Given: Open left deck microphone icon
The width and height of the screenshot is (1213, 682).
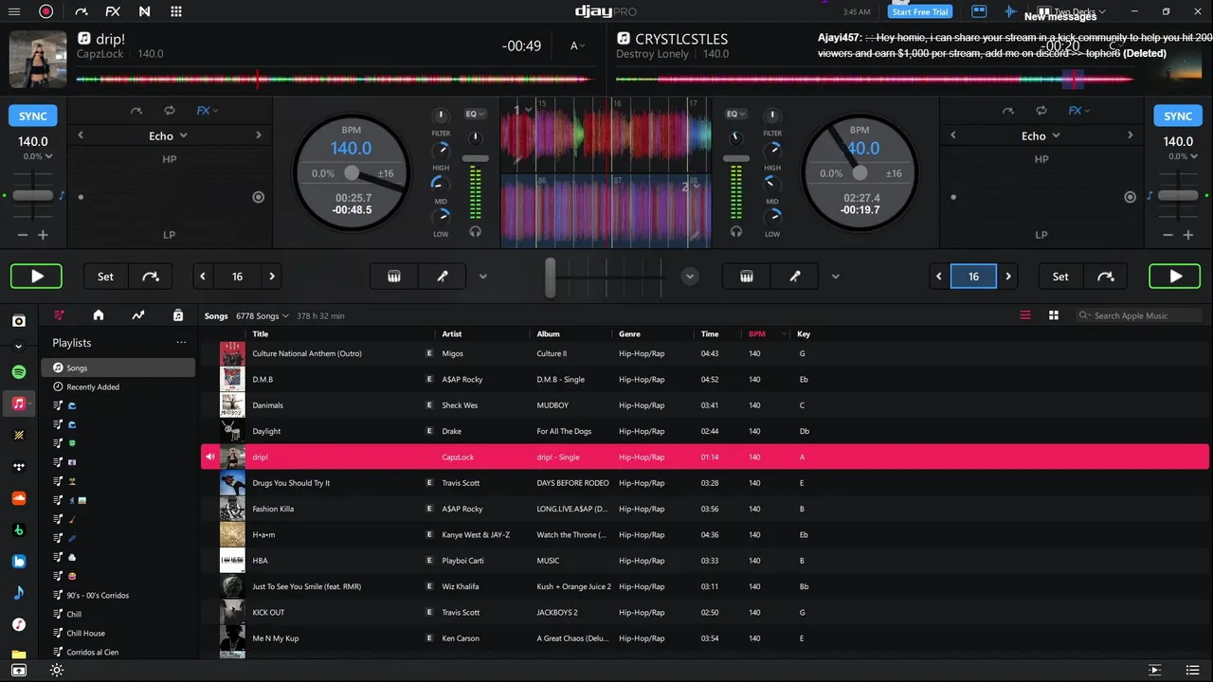Looking at the screenshot, I should [x=442, y=277].
